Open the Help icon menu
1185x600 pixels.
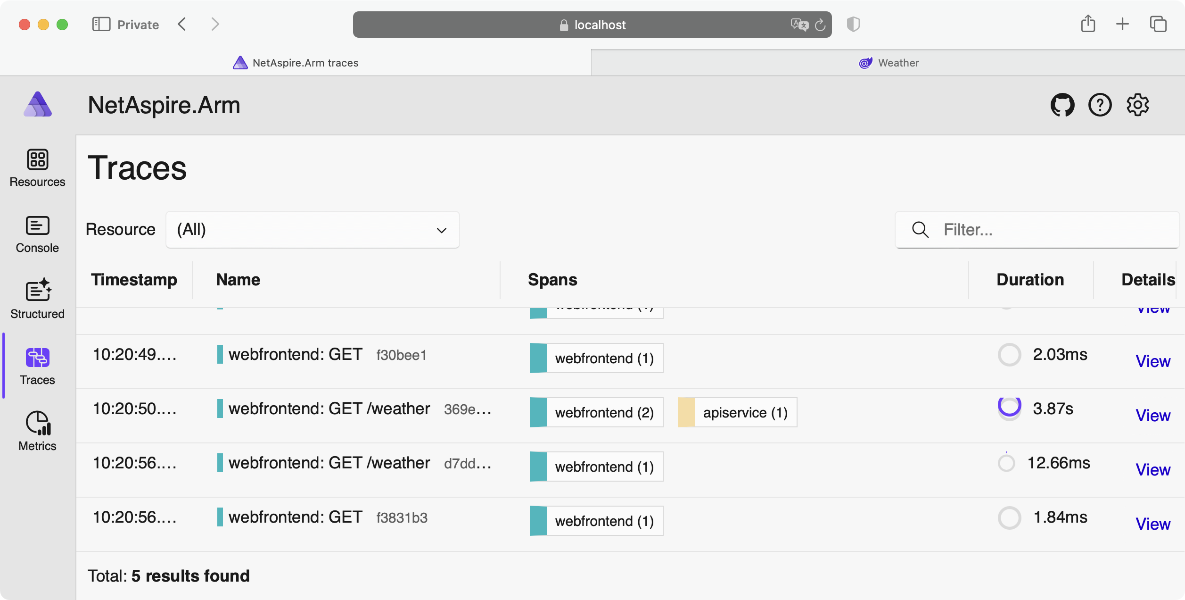click(1100, 105)
